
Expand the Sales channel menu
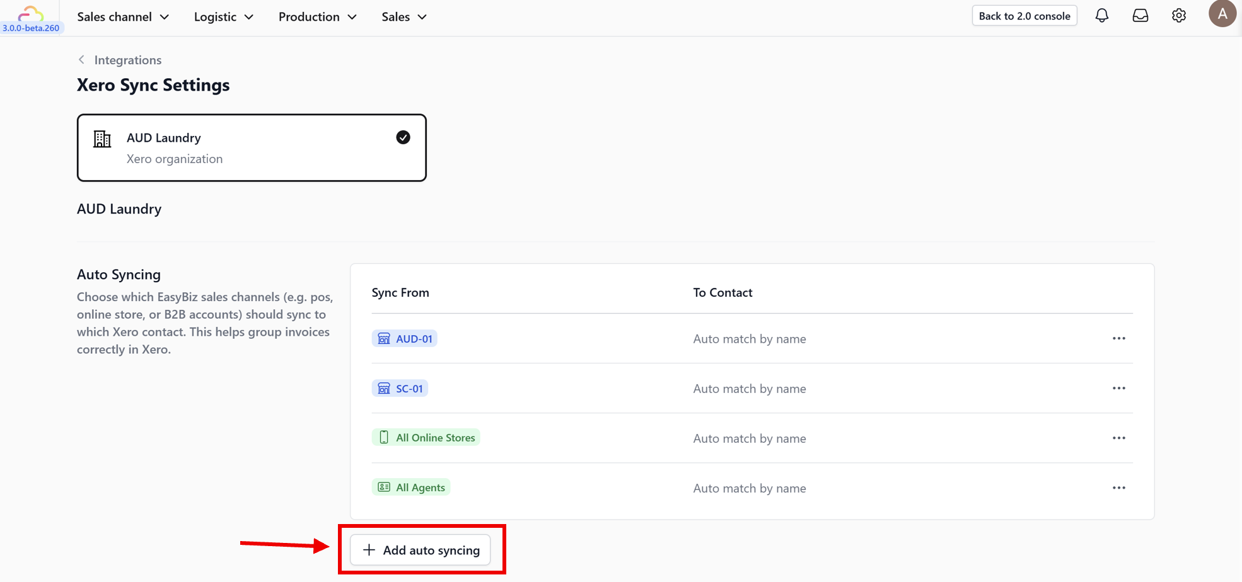click(x=123, y=17)
